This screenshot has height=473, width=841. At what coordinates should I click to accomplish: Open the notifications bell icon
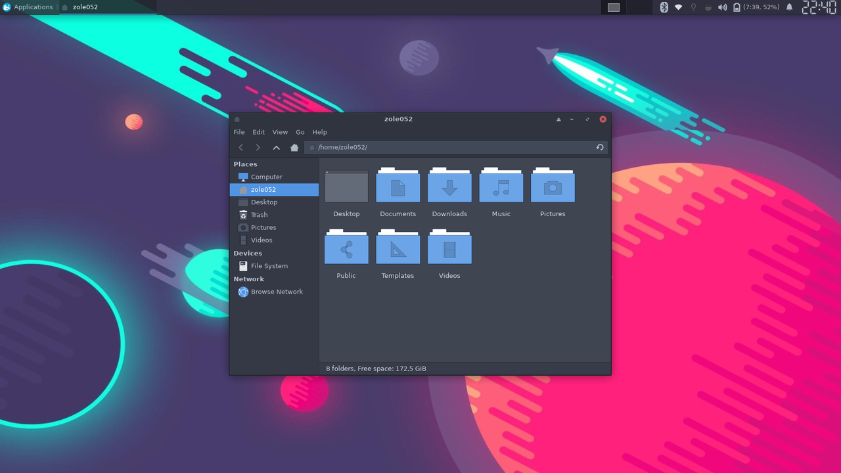pyautogui.click(x=790, y=7)
